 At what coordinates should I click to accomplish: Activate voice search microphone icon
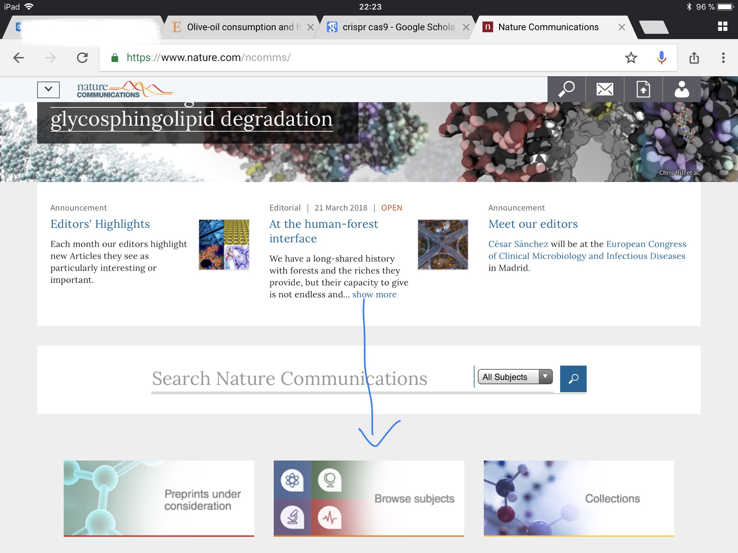point(661,58)
